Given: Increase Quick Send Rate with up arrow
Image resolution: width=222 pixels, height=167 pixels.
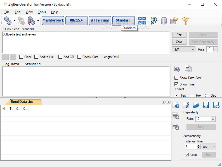Looking at the screenshot, I should 215,48.
